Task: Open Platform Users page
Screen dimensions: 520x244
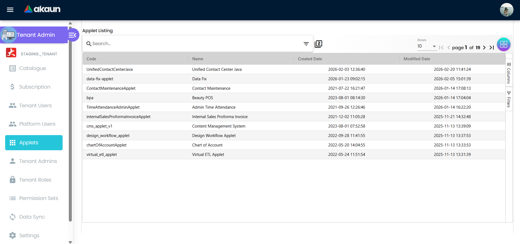Action: (34, 124)
